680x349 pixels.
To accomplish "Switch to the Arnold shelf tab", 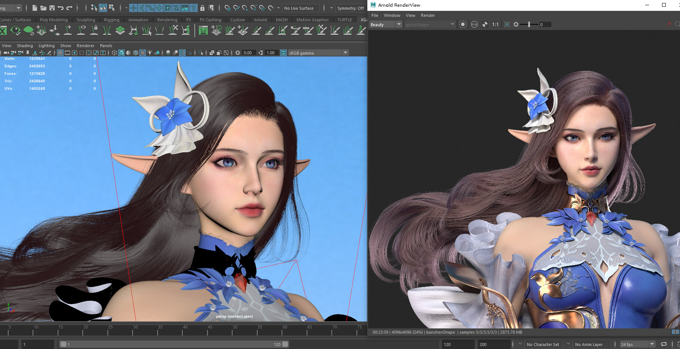I will (x=260, y=20).
